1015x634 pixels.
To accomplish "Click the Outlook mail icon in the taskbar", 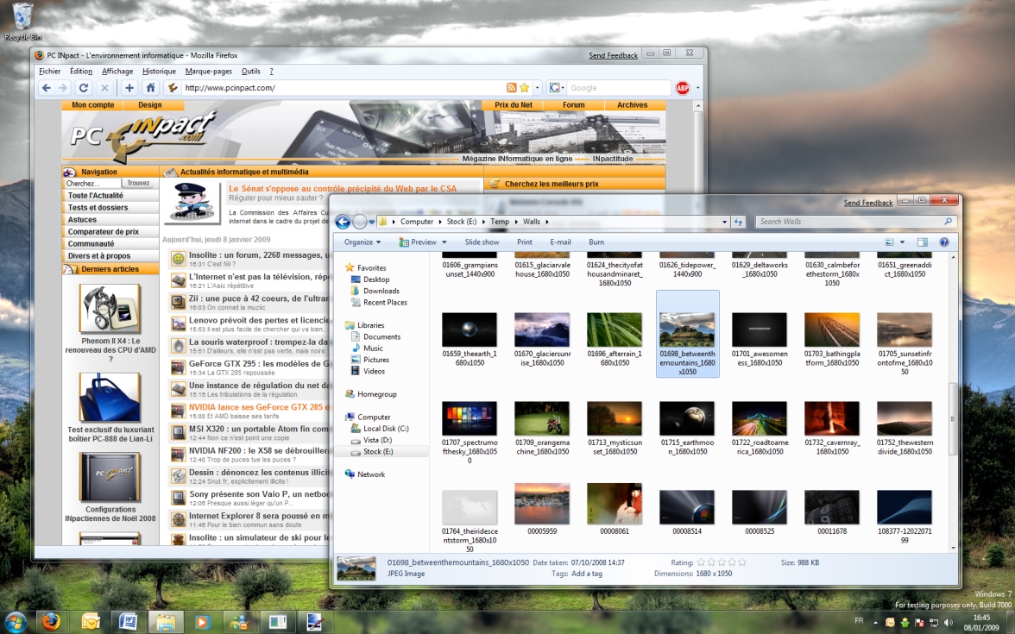I will [91, 623].
